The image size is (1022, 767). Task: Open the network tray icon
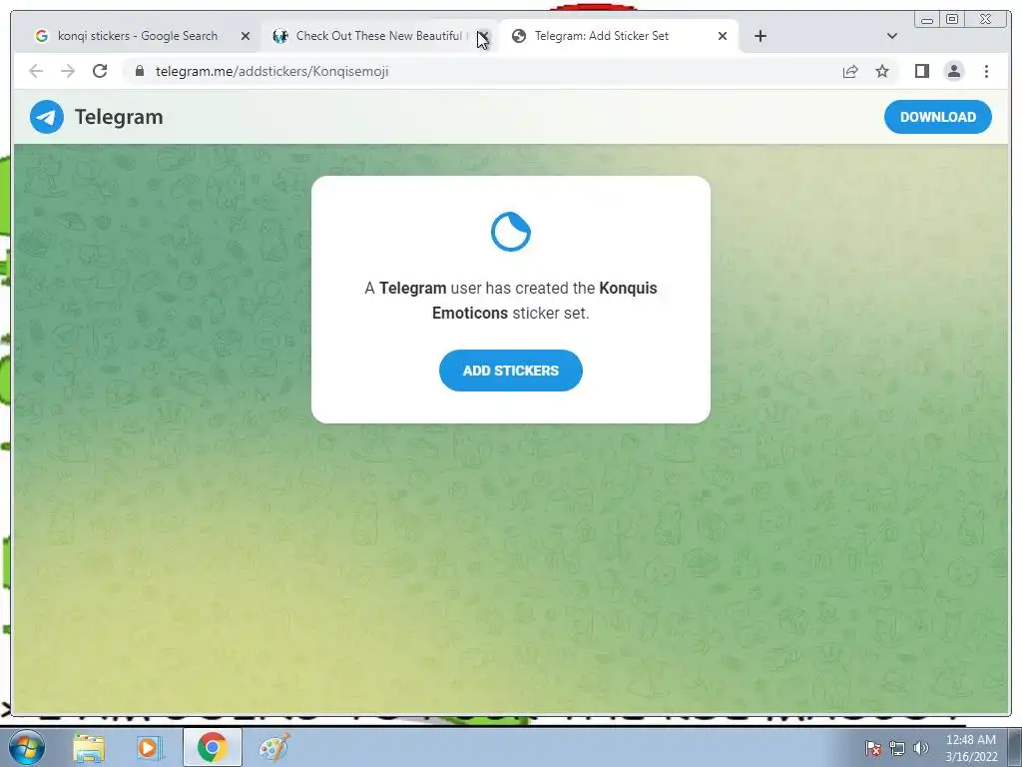(897, 748)
